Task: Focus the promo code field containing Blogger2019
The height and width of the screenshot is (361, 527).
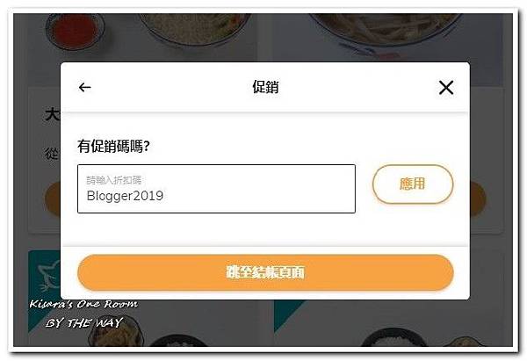Action: [x=216, y=189]
